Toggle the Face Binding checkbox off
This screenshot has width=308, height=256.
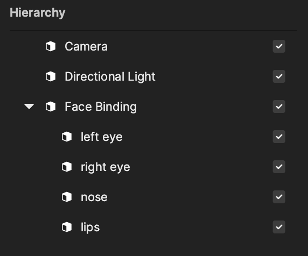pos(279,106)
